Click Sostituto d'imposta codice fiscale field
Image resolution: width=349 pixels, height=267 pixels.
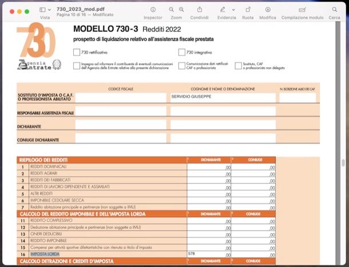(121, 98)
